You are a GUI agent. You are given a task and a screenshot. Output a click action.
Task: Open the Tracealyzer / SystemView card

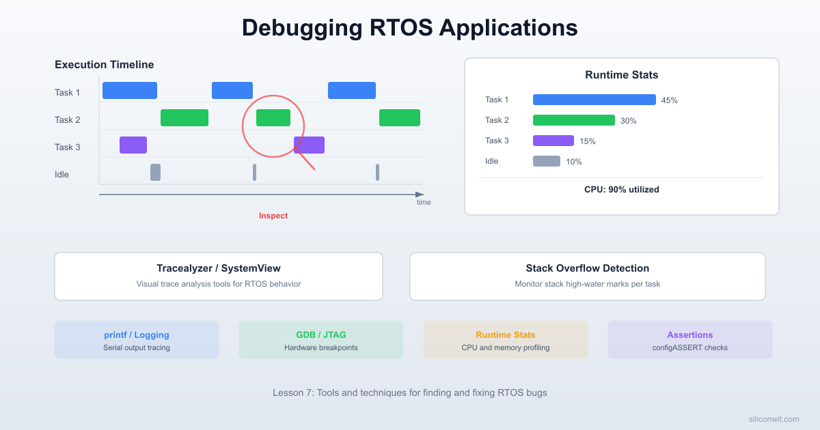[x=219, y=276]
